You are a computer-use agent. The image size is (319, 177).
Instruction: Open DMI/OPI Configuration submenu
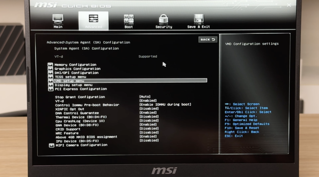point(76,73)
